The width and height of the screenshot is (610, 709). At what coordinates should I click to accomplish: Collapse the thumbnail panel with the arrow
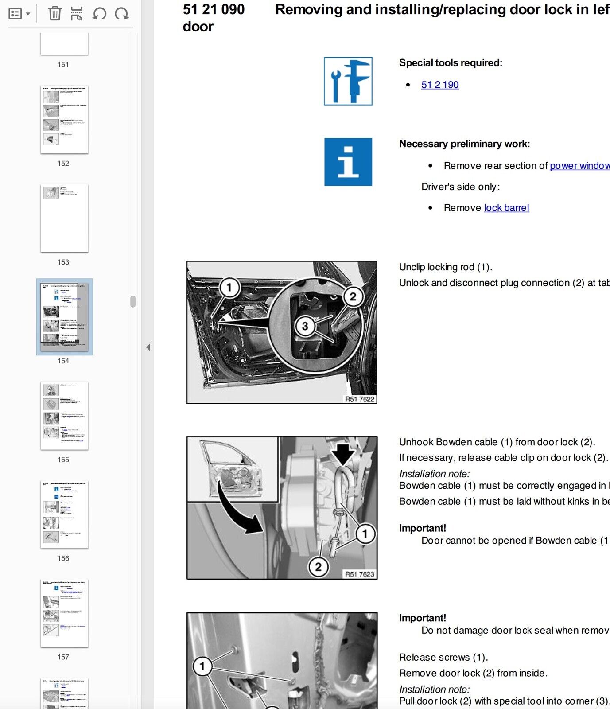[148, 347]
